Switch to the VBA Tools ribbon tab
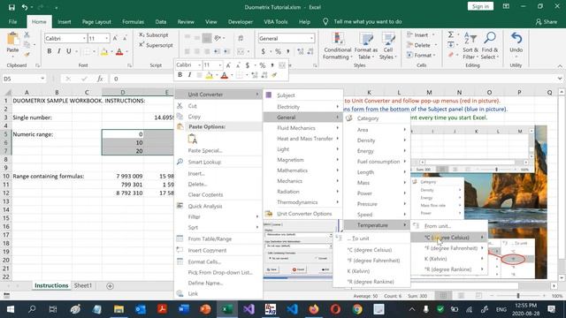Viewport: 566px width, 318px height. 275,21
